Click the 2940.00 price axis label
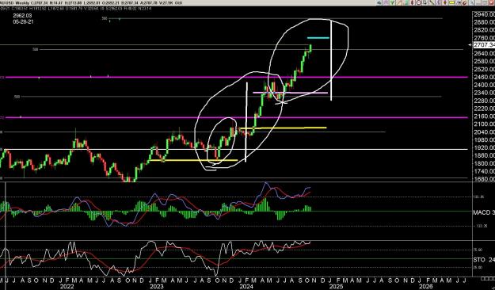This screenshot has height=290, width=495. point(485,14)
